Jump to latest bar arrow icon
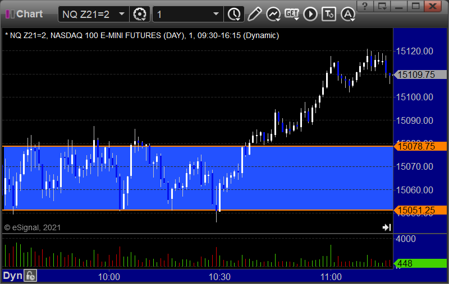The width and height of the screenshot is (449, 284). coord(387,227)
